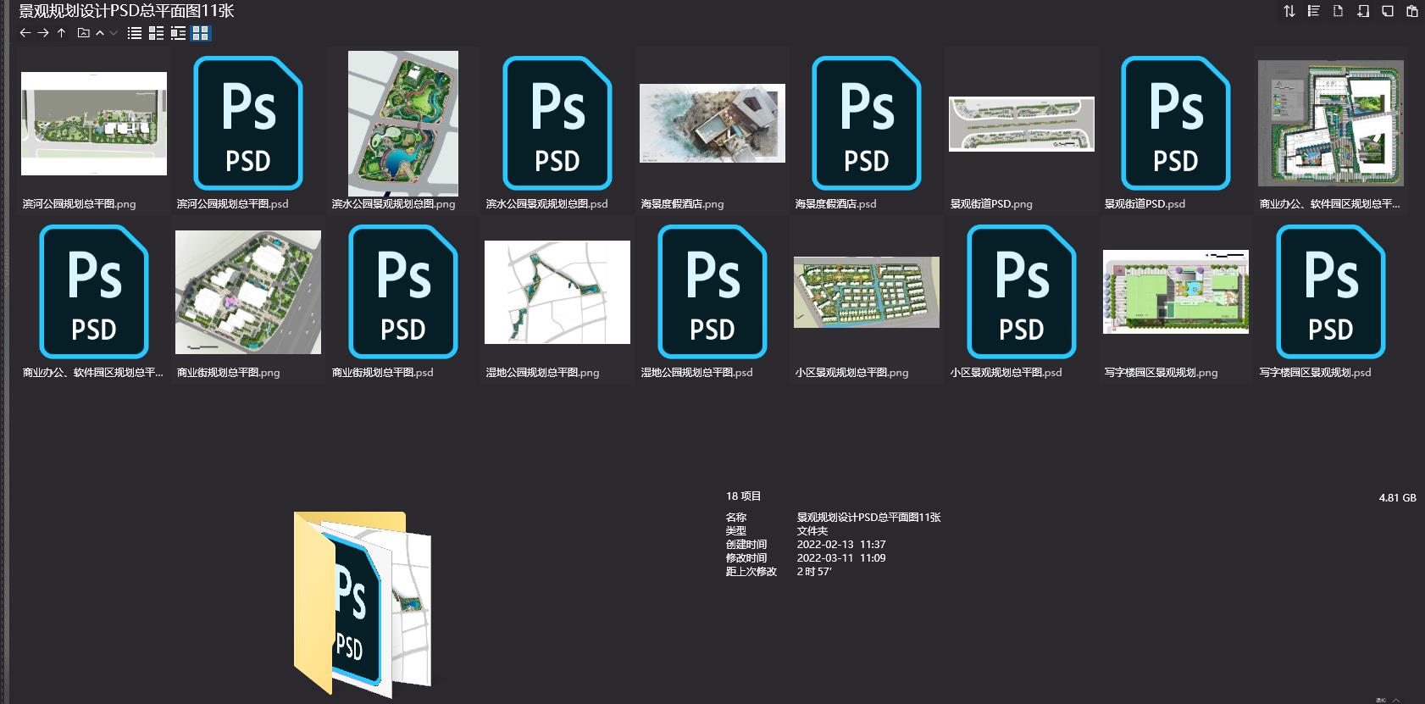This screenshot has width=1425, height=704.
Task: Click the sort order up-down arrows icon
Action: [x=1289, y=11]
